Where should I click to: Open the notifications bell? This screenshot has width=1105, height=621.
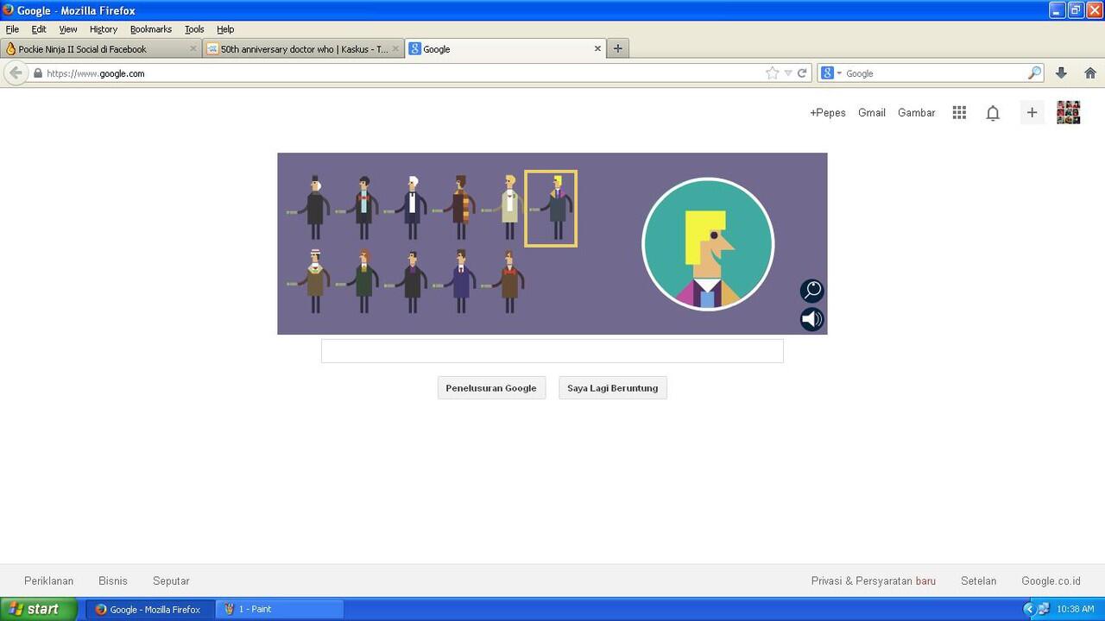(993, 113)
